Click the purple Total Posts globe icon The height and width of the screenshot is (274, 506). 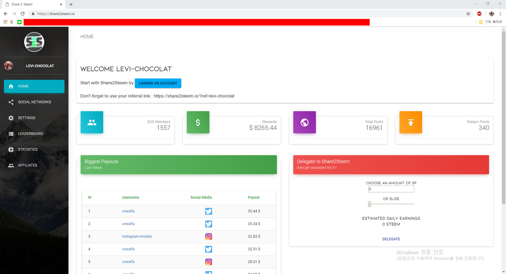tap(304, 122)
